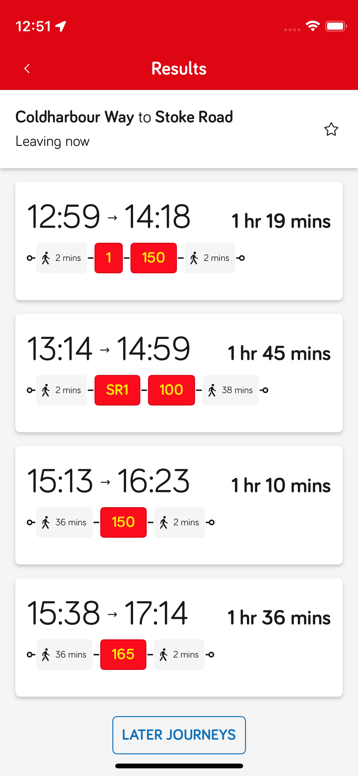Tap the back arrow in header
The image size is (358, 776).
[27, 68]
